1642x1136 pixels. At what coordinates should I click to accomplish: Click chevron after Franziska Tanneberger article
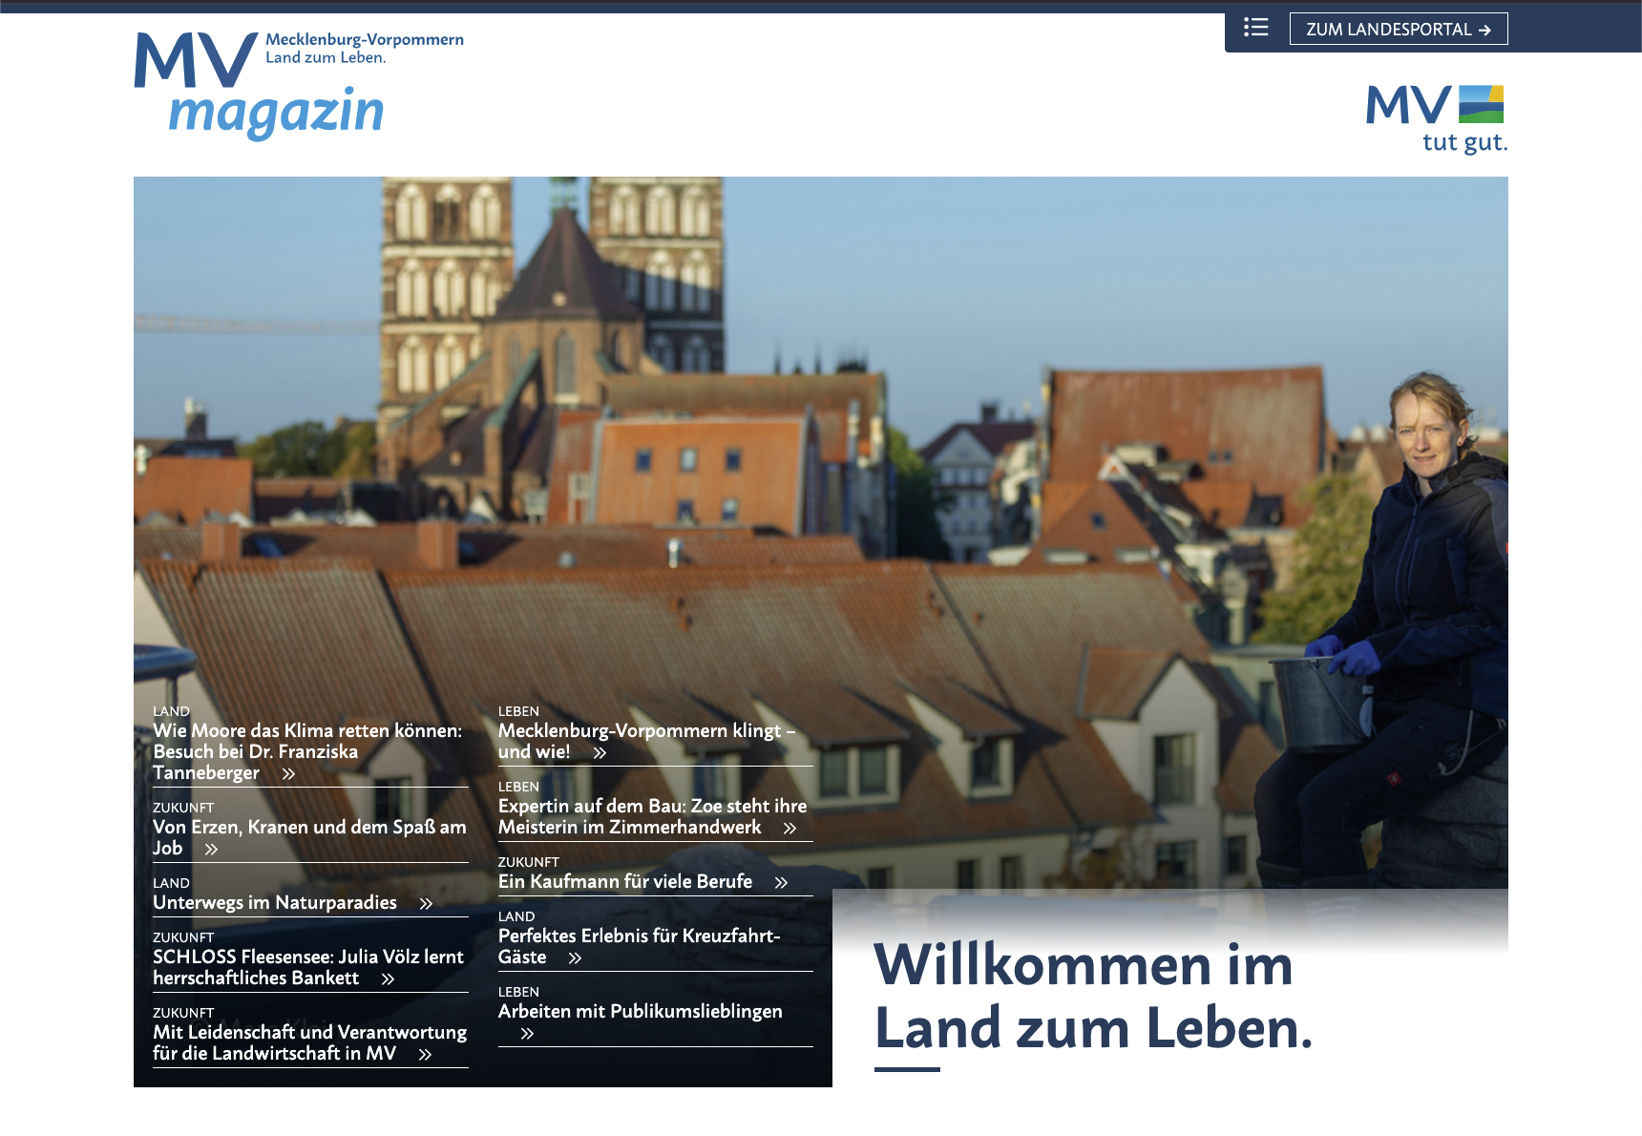288,774
